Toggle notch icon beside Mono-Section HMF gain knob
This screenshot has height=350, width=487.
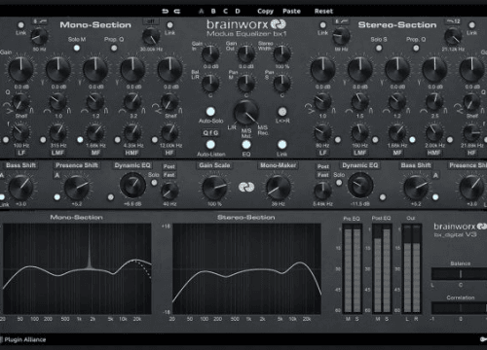click(117, 83)
